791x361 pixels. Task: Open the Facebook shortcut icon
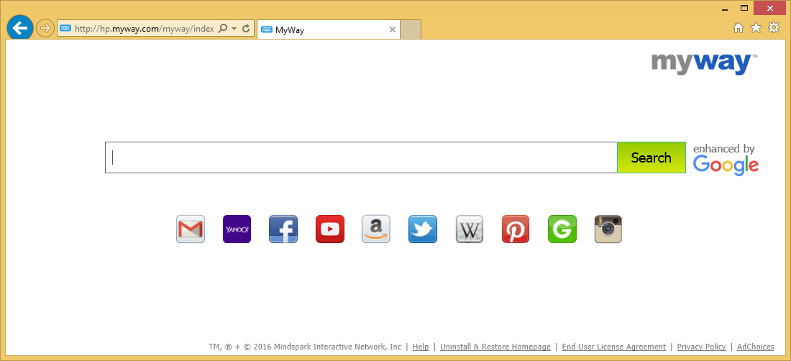[283, 229]
